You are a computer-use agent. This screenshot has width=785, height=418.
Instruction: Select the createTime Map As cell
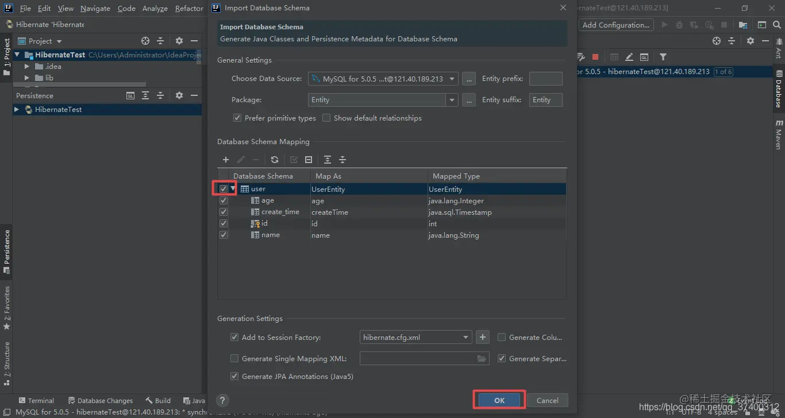coord(368,212)
